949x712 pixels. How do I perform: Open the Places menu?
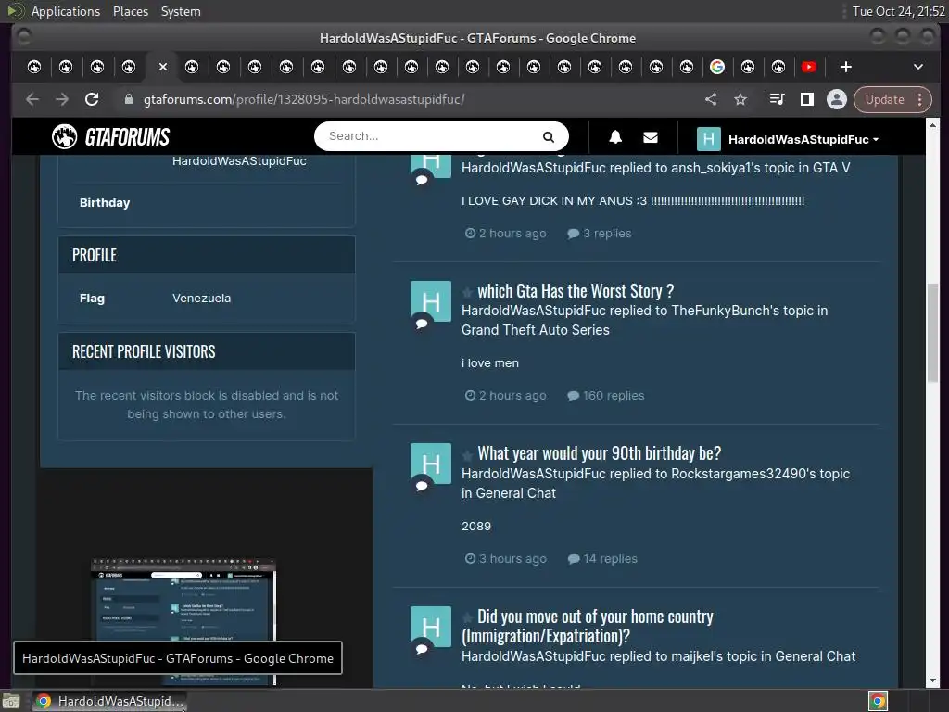(131, 11)
